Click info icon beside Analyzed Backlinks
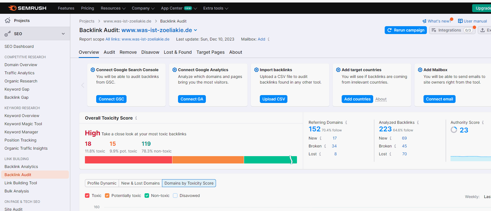491x211 pixels. (418, 122)
